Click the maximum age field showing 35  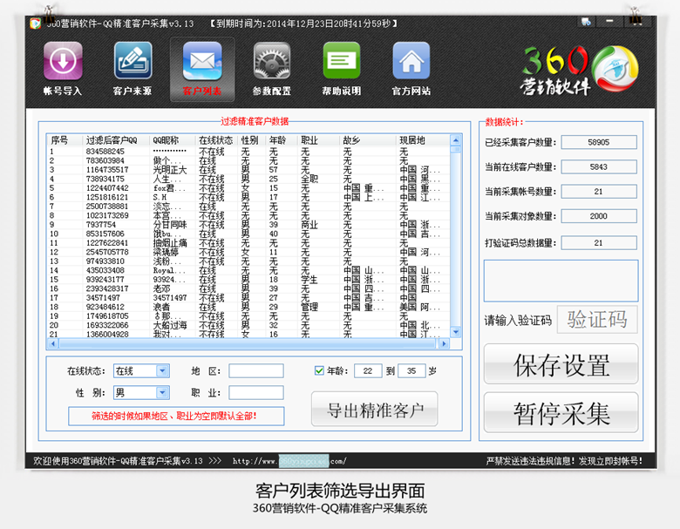(411, 370)
